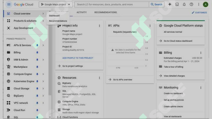Click the Cloud Storage sidebar icon
This screenshot has height=119, width=212.
pos(9,89)
